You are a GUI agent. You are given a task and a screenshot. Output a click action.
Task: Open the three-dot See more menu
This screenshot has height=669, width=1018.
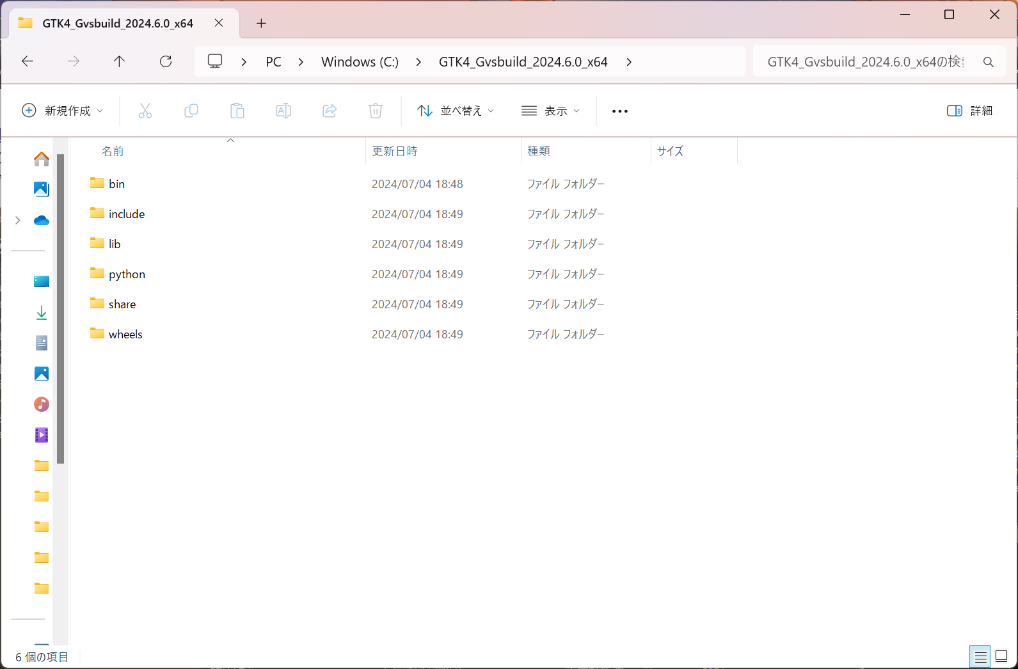point(620,111)
